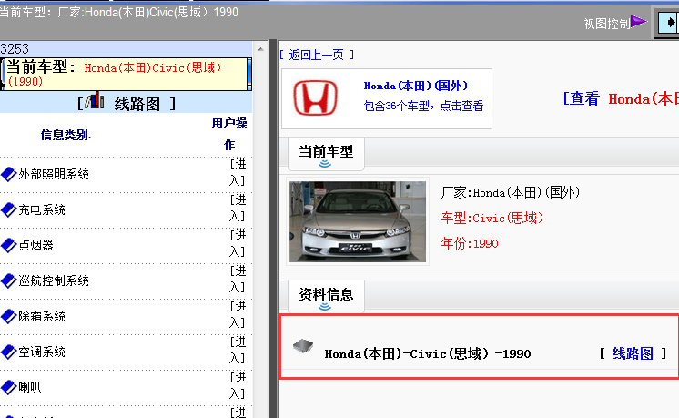Click 年份:1990 text
Viewport: 679px width, 418px height.
coord(470,243)
